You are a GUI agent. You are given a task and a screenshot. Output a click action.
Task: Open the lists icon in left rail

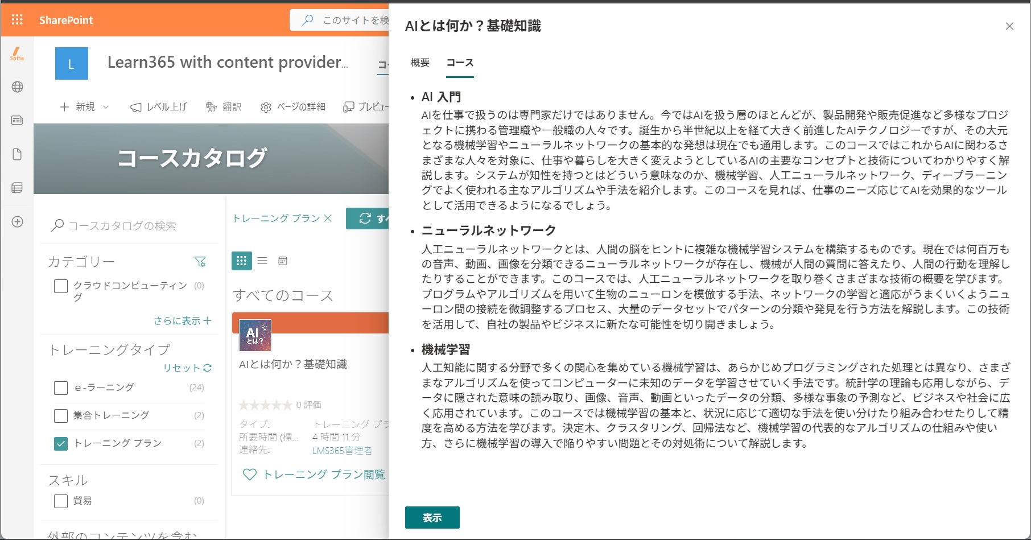tap(18, 188)
